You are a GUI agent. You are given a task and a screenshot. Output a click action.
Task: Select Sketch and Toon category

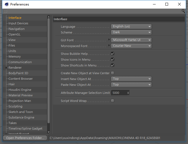[x=21, y=112]
